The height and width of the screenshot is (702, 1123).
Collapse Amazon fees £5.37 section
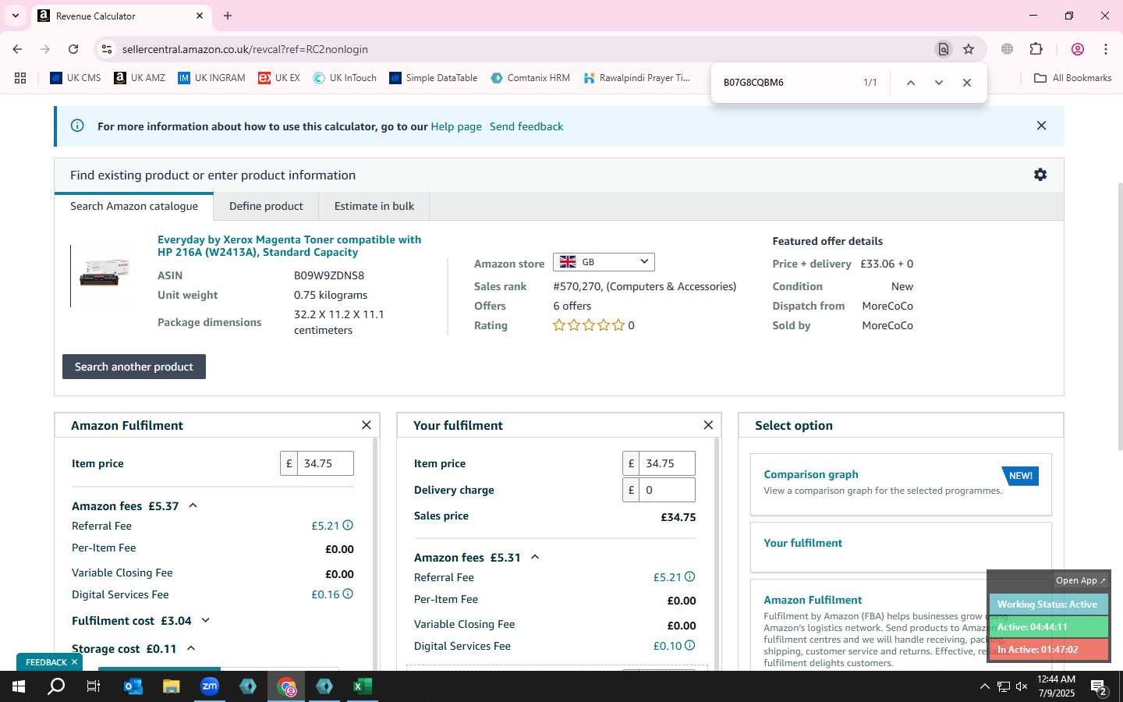tap(193, 505)
